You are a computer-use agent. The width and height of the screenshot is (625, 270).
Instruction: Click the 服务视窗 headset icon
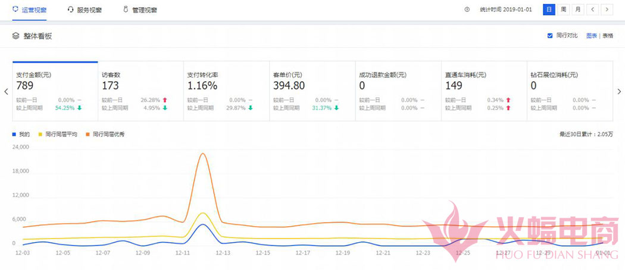click(x=71, y=9)
